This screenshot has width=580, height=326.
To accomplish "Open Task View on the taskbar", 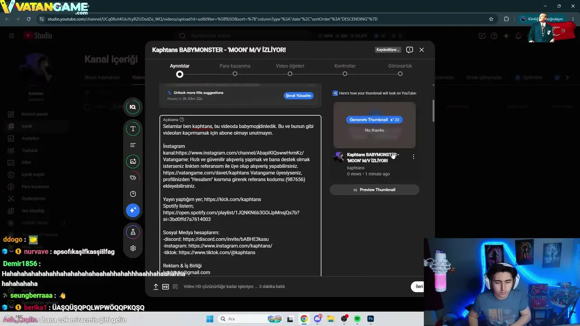I will [x=290, y=319].
